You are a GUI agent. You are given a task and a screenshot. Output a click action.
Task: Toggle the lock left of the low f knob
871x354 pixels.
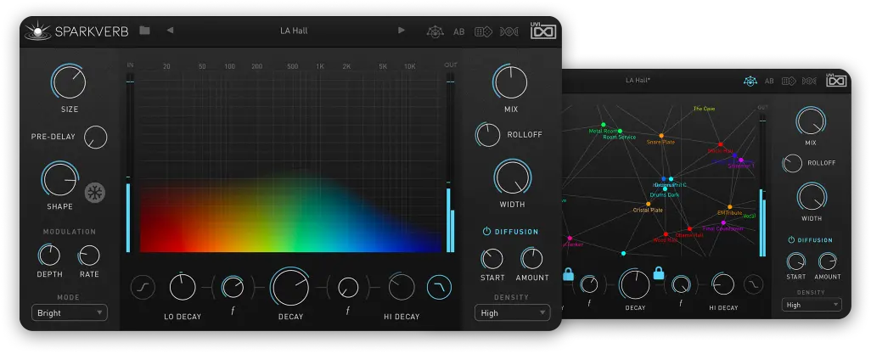568,274
